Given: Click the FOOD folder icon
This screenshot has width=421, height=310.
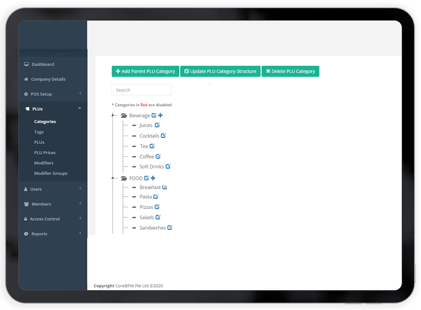Looking at the screenshot, I should [124, 178].
